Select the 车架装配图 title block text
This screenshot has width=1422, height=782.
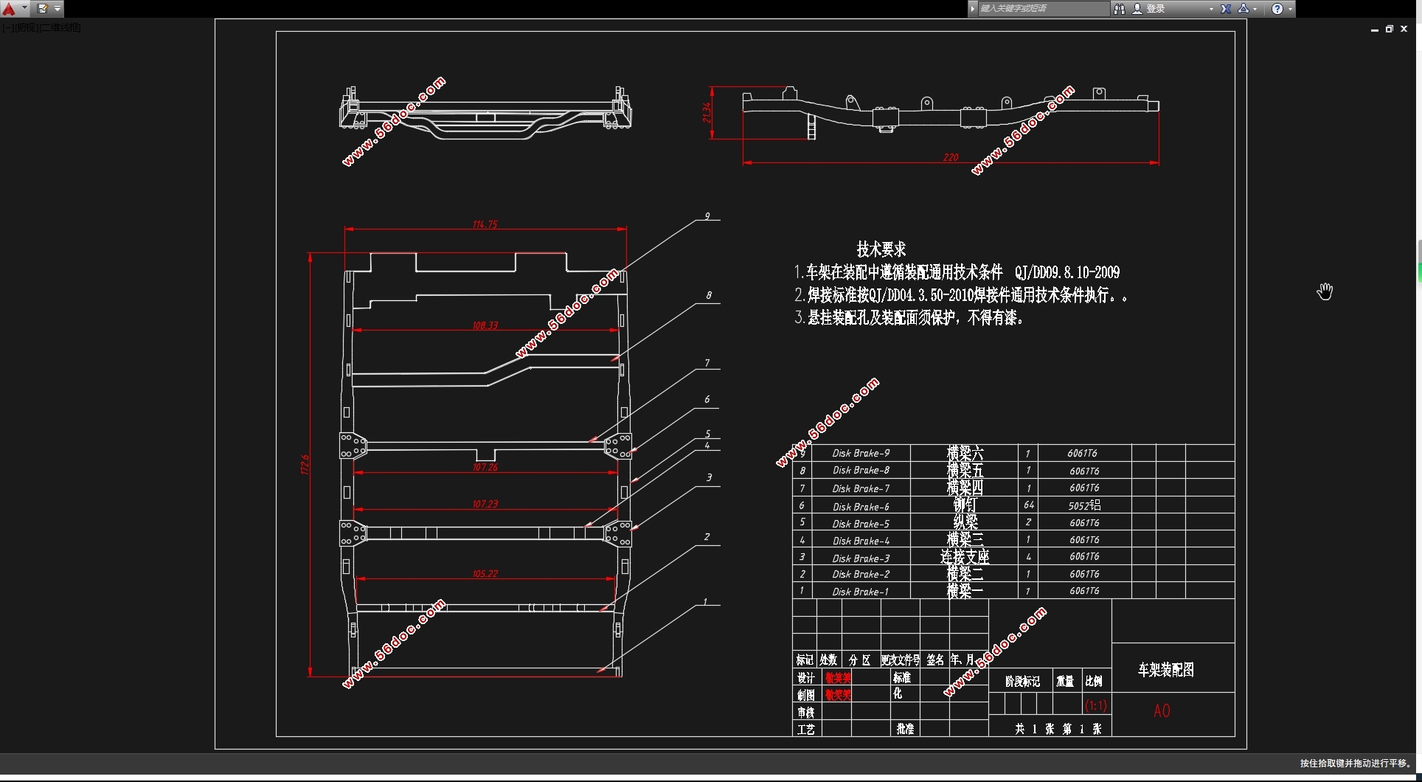(x=1165, y=670)
